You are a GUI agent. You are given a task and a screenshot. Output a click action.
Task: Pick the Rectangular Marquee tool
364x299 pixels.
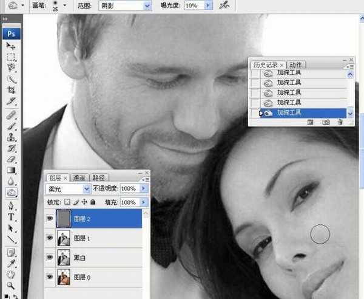click(x=11, y=57)
